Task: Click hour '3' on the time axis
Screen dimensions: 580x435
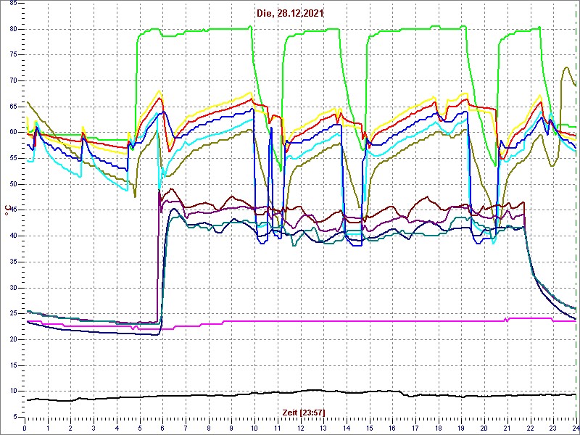Action: [94, 428]
